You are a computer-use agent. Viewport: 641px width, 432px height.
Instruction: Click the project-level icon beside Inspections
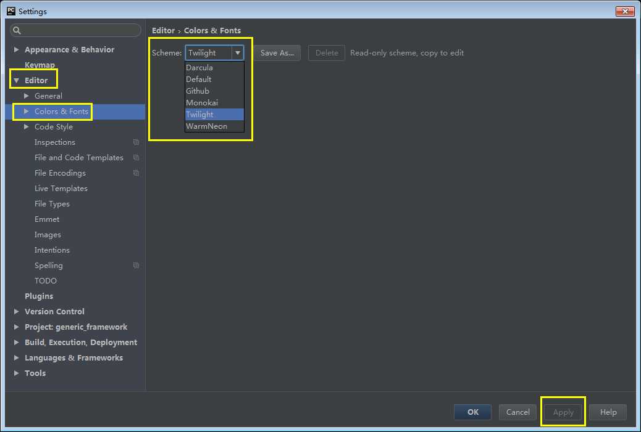136,142
